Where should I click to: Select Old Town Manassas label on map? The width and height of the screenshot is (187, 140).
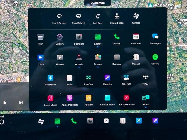coord(11,3)
